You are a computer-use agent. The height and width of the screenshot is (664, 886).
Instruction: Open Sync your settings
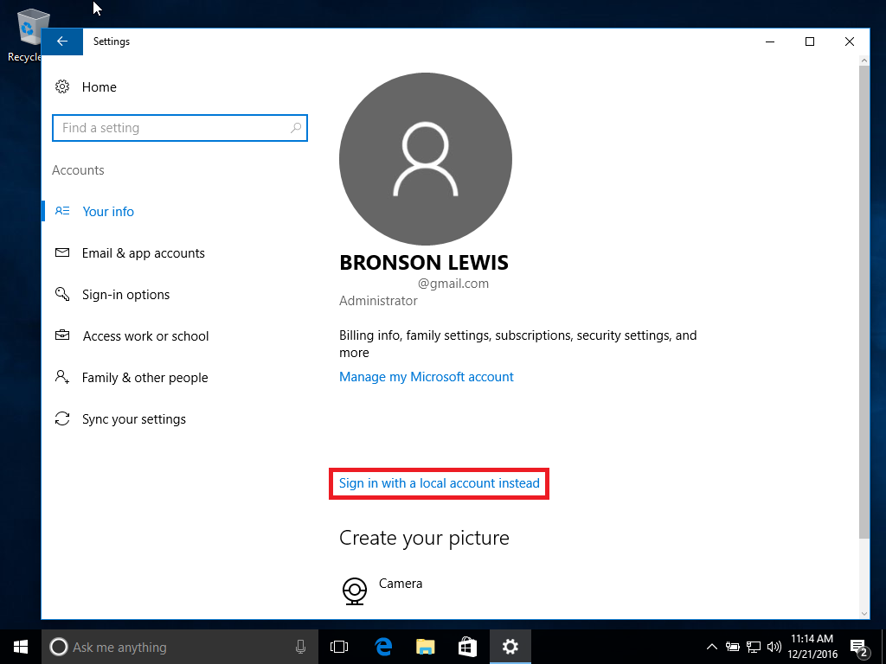click(x=134, y=419)
